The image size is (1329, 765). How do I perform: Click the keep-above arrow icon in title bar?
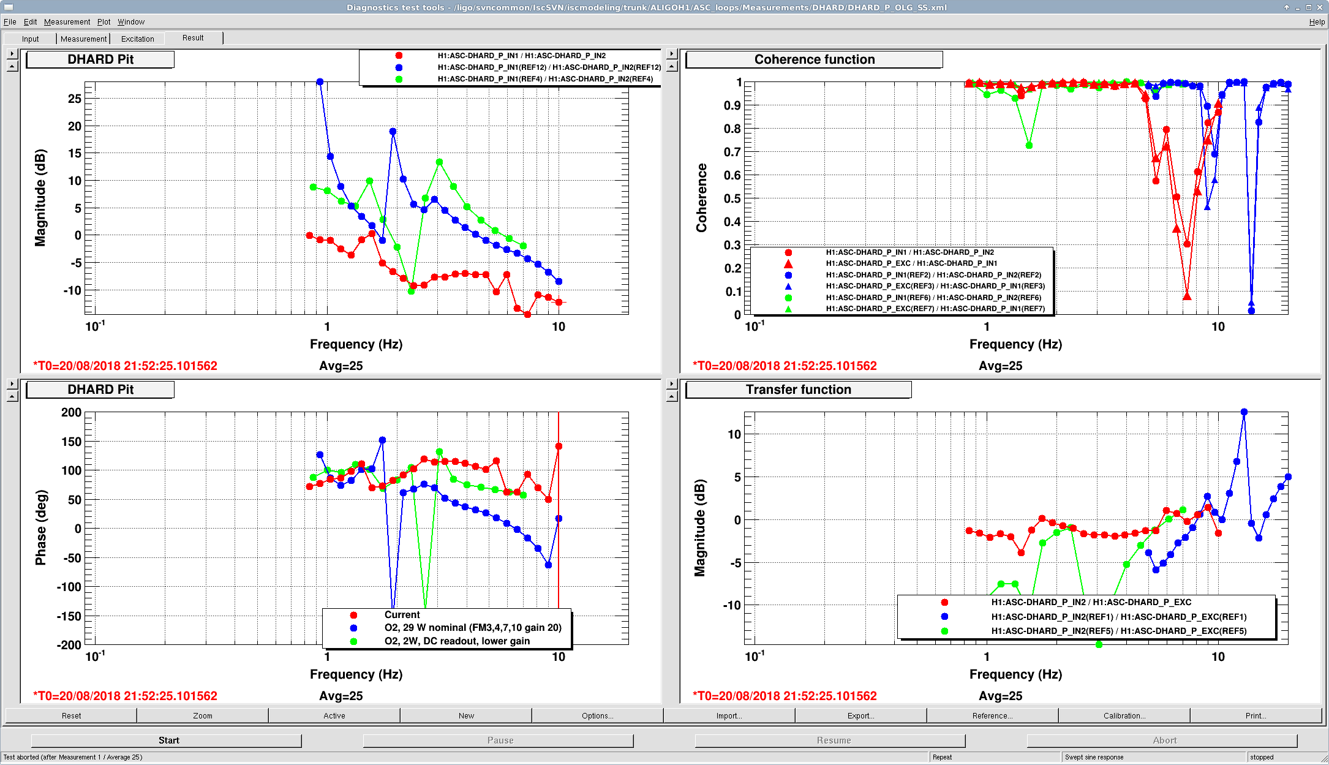[x=1287, y=7]
